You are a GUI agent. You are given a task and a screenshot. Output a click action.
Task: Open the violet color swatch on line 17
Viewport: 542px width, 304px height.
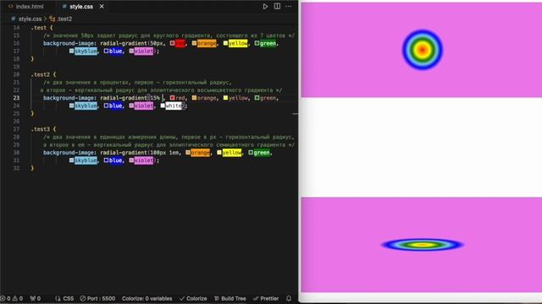[x=131, y=51]
